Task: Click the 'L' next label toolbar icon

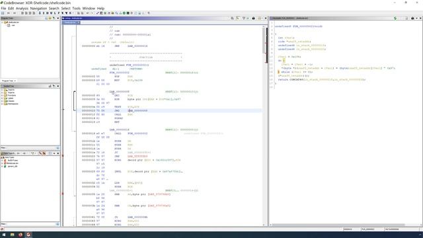Action: click(55, 13)
